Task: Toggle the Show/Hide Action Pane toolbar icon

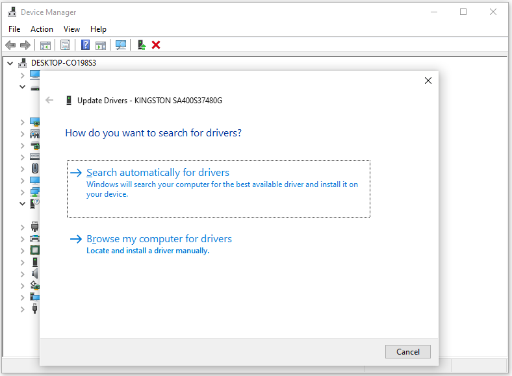Action: pyautogui.click(x=101, y=45)
